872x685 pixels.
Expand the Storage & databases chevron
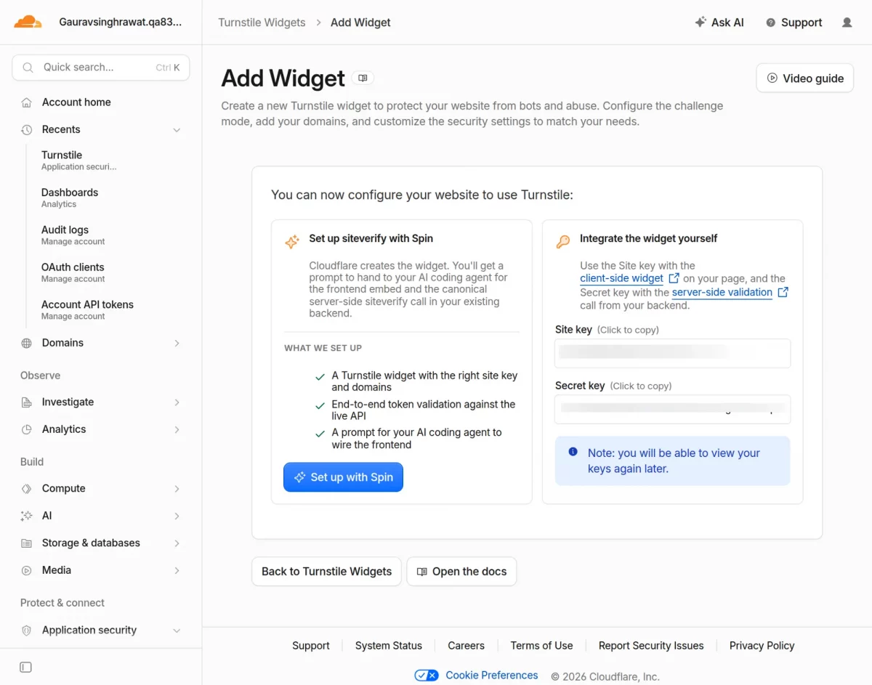[177, 543]
